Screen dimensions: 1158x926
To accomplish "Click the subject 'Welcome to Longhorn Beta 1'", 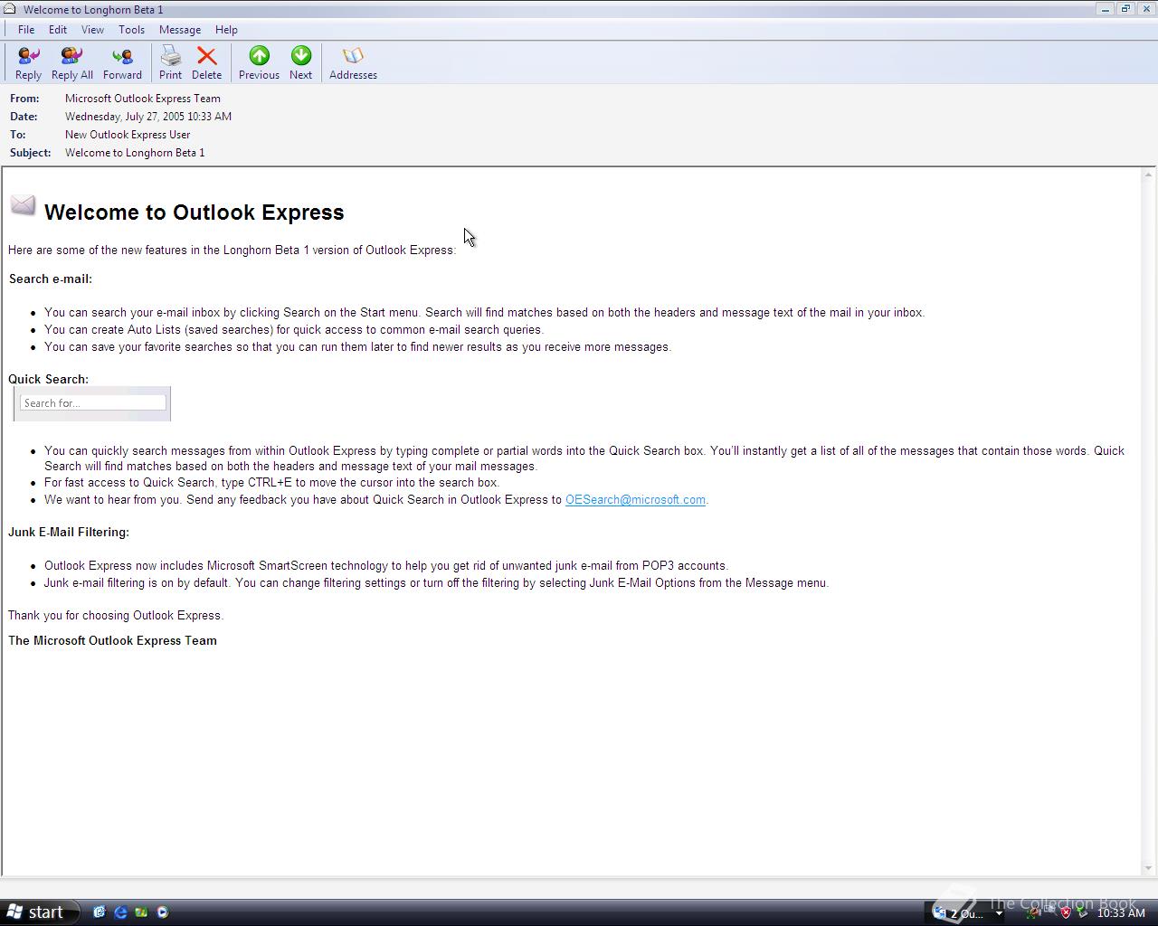I will pos(135,153).
